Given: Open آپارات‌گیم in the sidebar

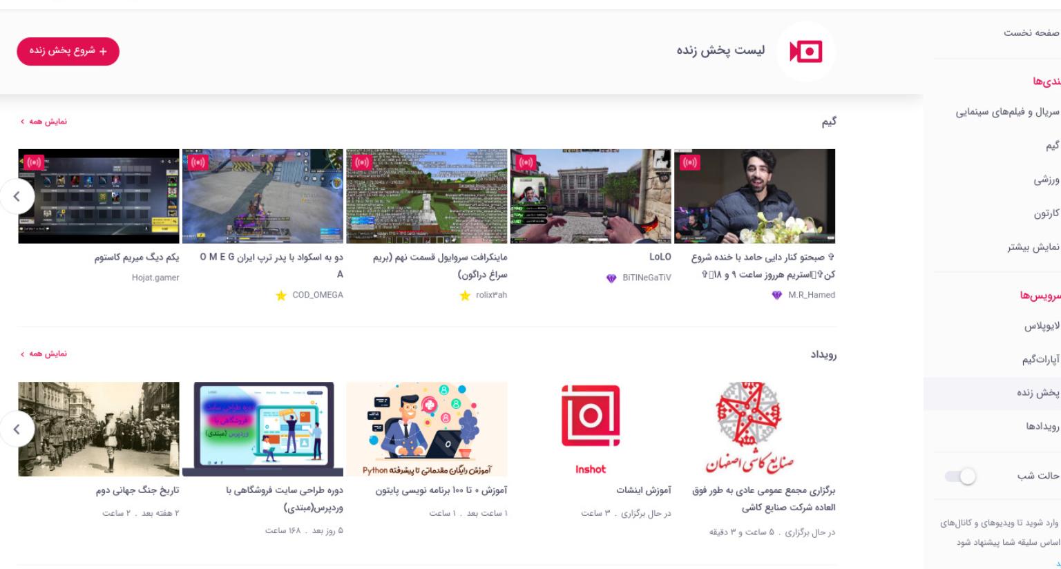Looking at the screenshot, I should tap(1040, 360).
